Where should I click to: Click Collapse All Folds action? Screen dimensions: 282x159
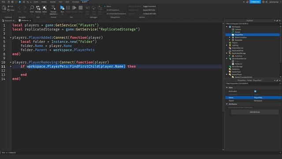tap(149, 14)
